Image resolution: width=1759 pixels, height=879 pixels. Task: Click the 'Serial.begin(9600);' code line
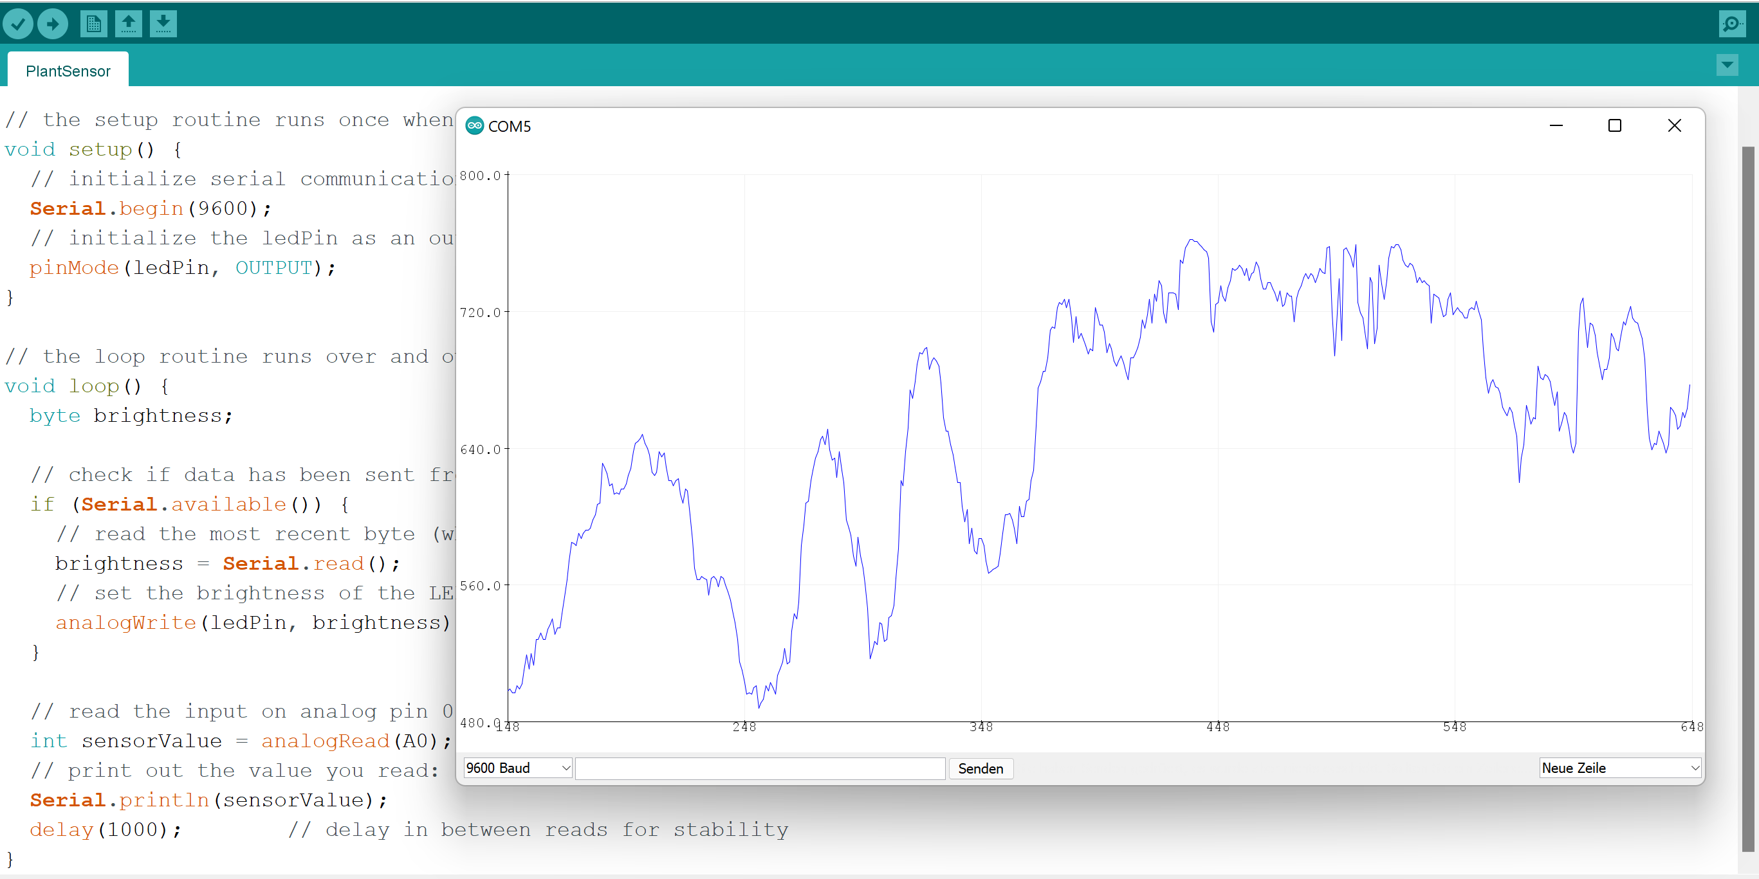click(x=150, y=208)
